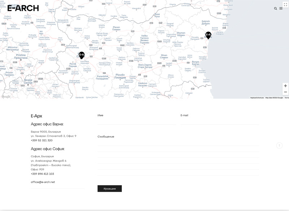This screenshot has height=211, width=289.
Task: Click the 'ул. Александър Жендов 6' address line
Action: click(48, 161)
